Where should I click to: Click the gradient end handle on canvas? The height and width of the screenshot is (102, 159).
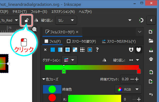pyautogui.click(x=8, y=63)
